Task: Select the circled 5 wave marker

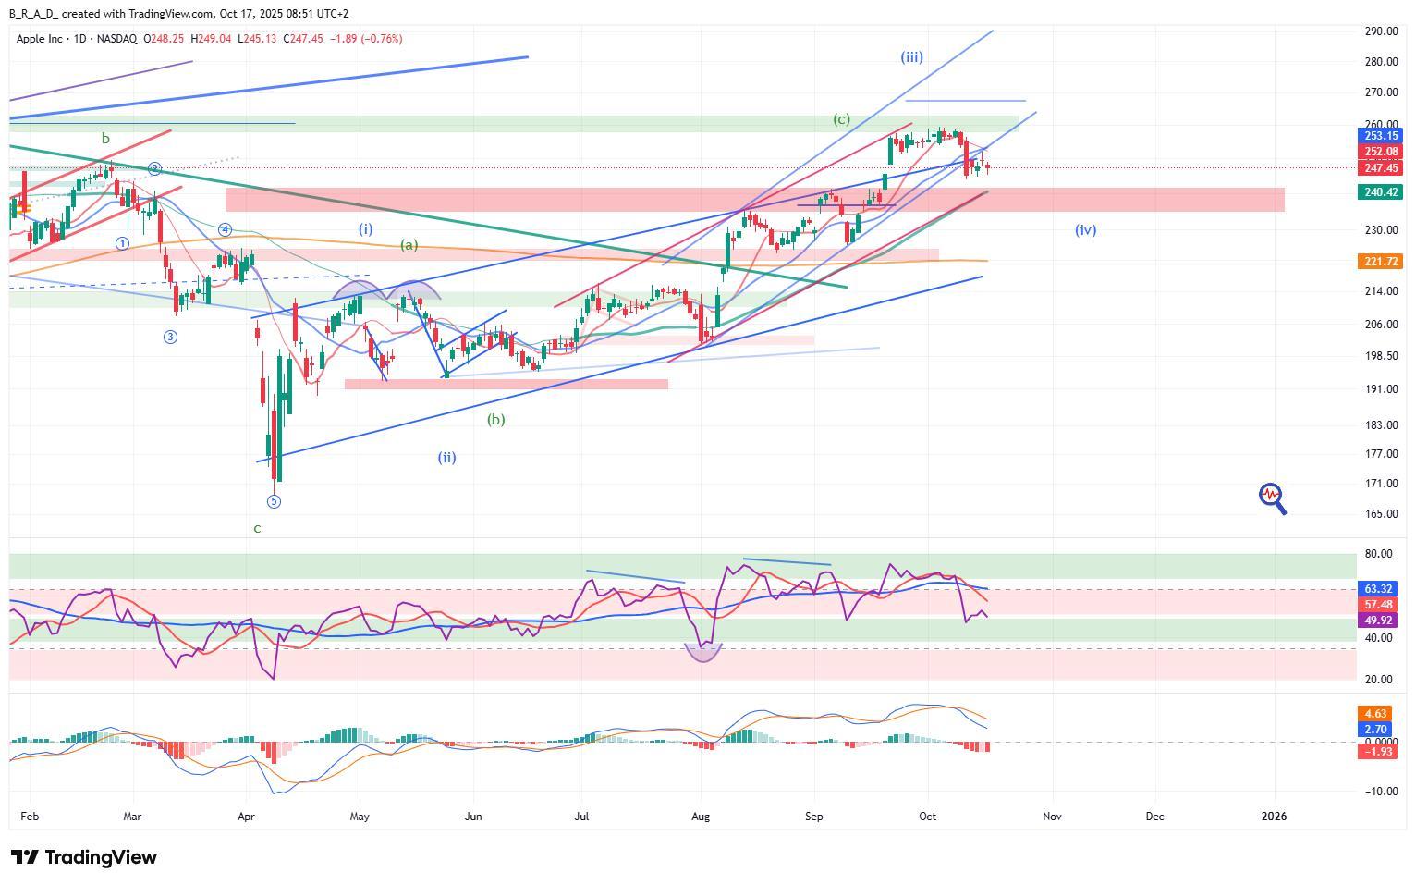Action: pyautogui.click(x=274, y=501)
